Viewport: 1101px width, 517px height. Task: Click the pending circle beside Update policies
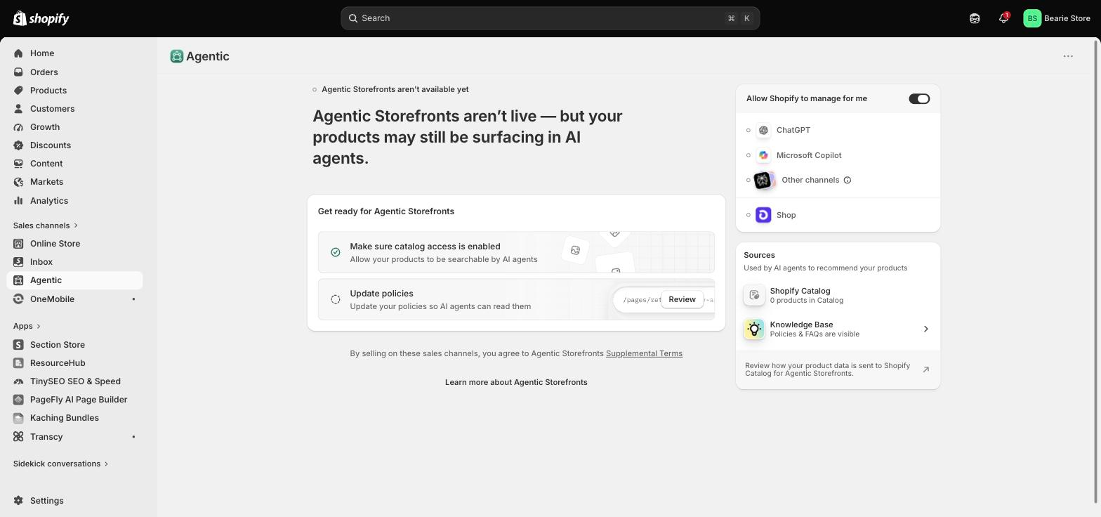click(x=336, y=300)
